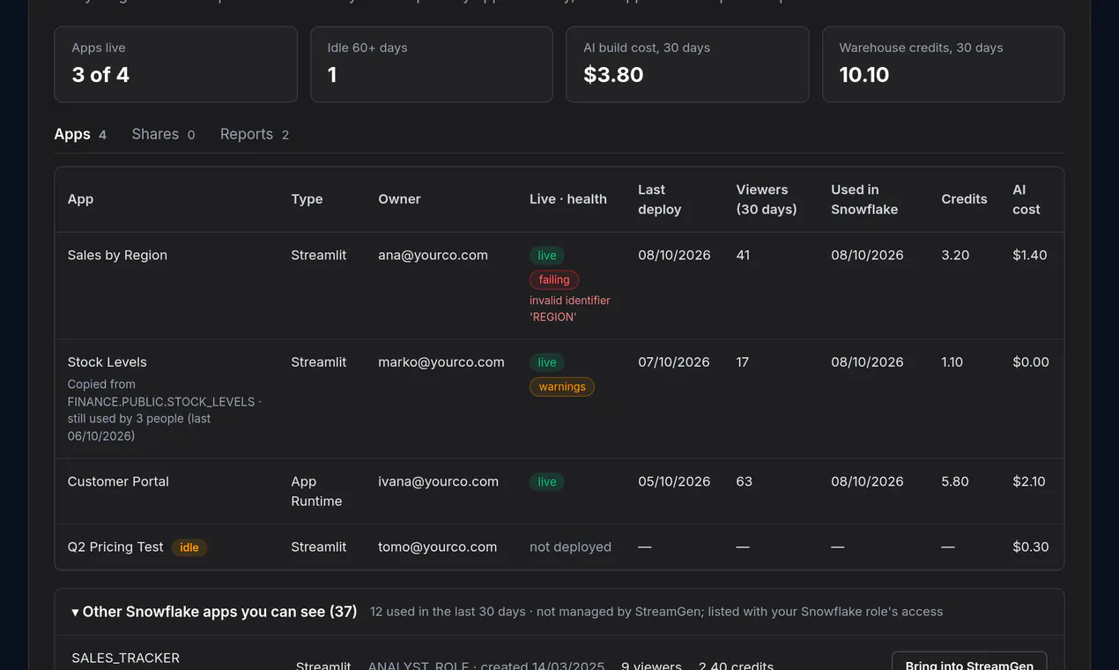Viewport: 1119px width, 670px height.
Task: Click the live badge for Sales by Region
Action: 547,256
